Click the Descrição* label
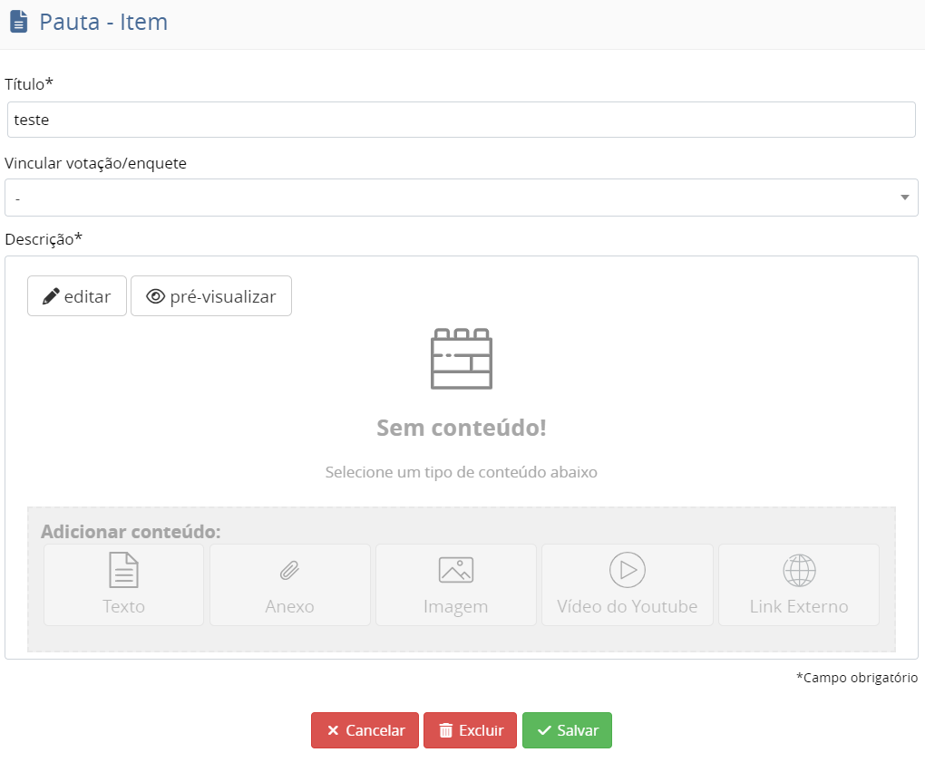 [x=44, y=239]
